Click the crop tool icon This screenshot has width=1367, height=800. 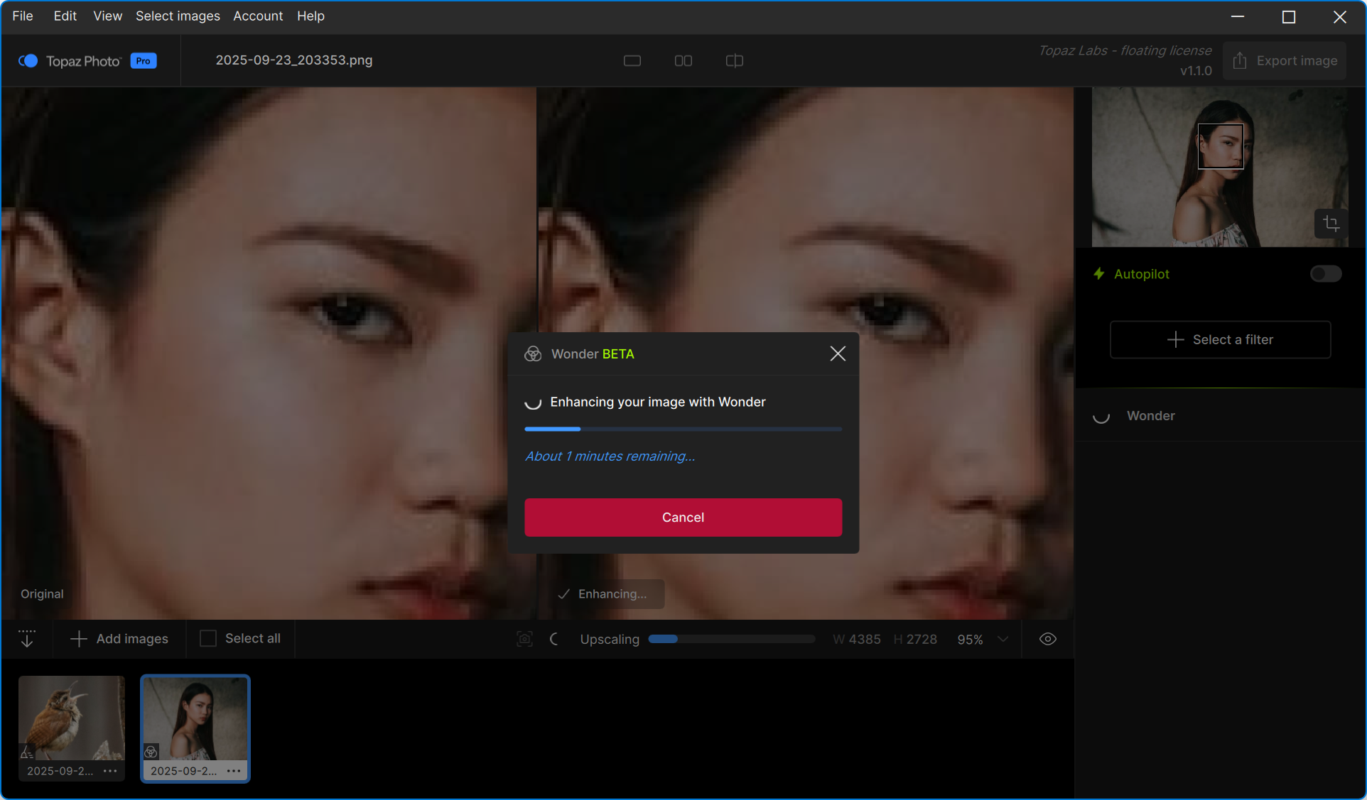(1331, 224)
